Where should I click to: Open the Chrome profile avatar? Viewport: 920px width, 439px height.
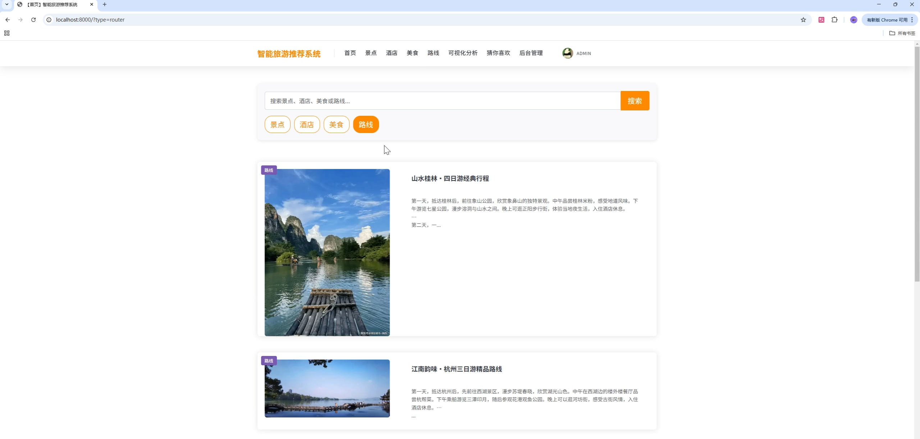click(853, 20)
